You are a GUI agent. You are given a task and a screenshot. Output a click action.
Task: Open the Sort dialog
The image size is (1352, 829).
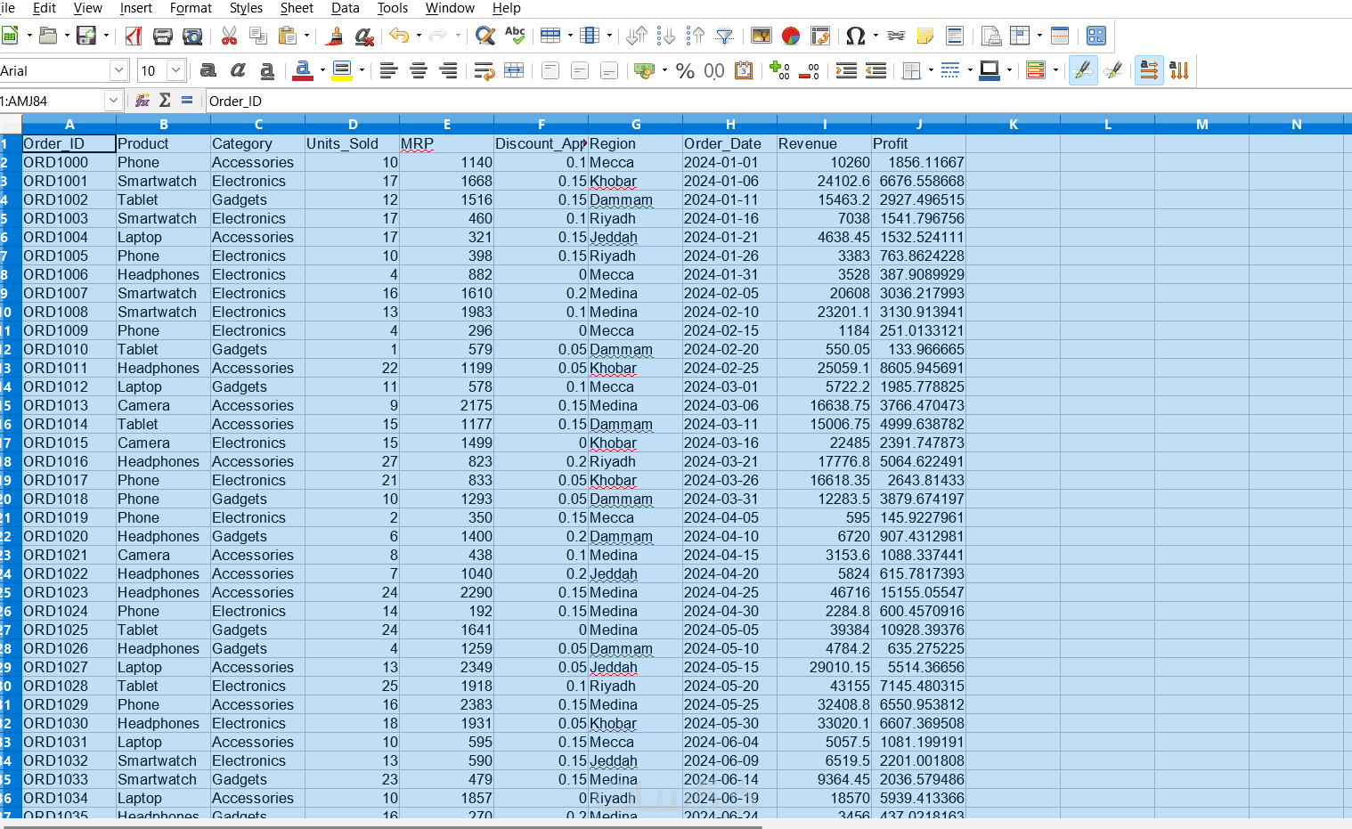click(637, 36)
